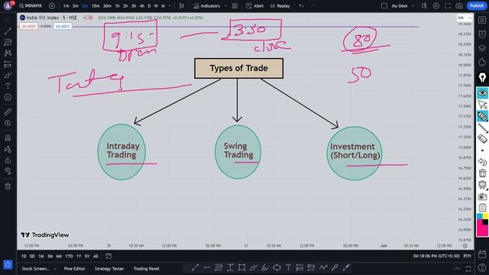This screenshot has height=275, width=489.
Task: Select the 4h timeframe
Action: [142, 6]
